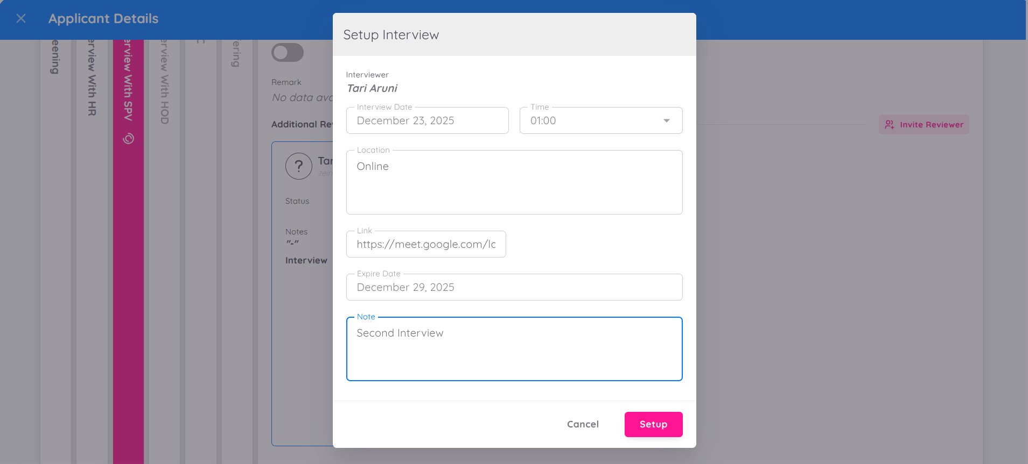Screen dimensions: 1028x464
Task: Click into the meeting Link field
Action: (x=426, y=245)
